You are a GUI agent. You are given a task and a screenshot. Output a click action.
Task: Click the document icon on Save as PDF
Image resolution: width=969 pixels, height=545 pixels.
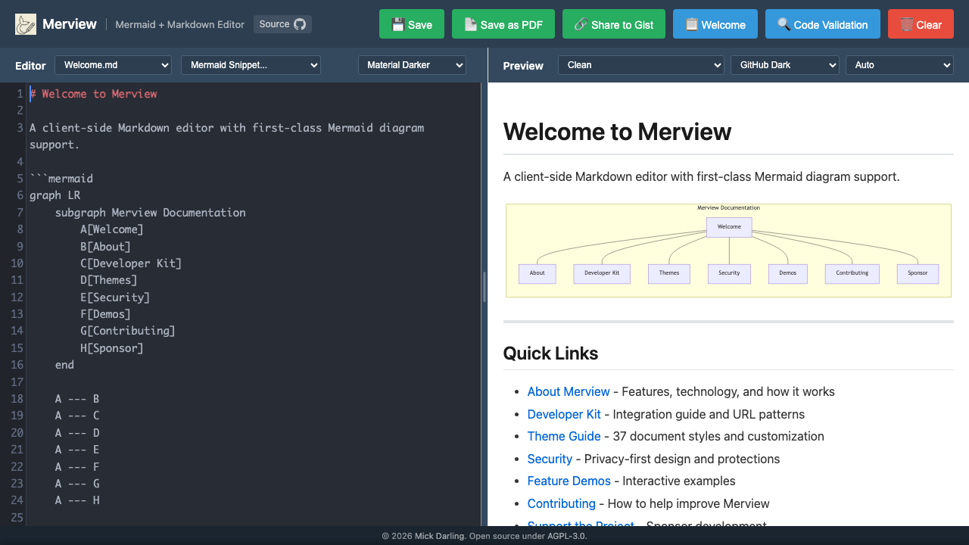(x=470, y=24)
